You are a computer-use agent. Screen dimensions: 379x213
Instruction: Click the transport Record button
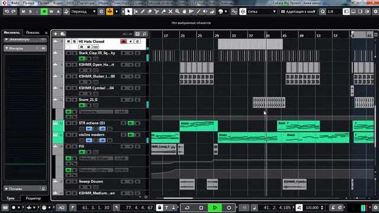coord(229,208)
